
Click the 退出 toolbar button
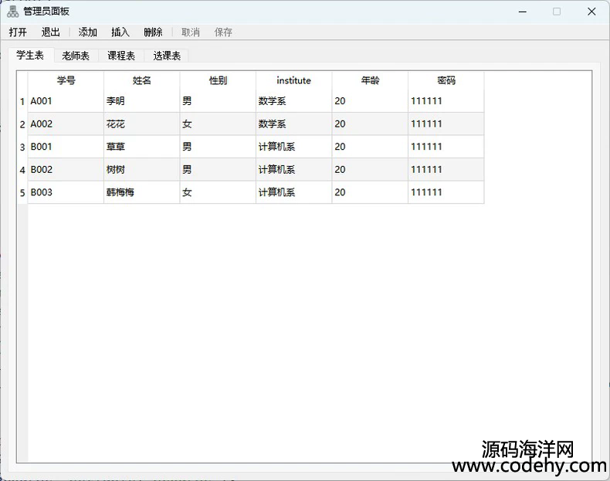(x=50, y=32)
